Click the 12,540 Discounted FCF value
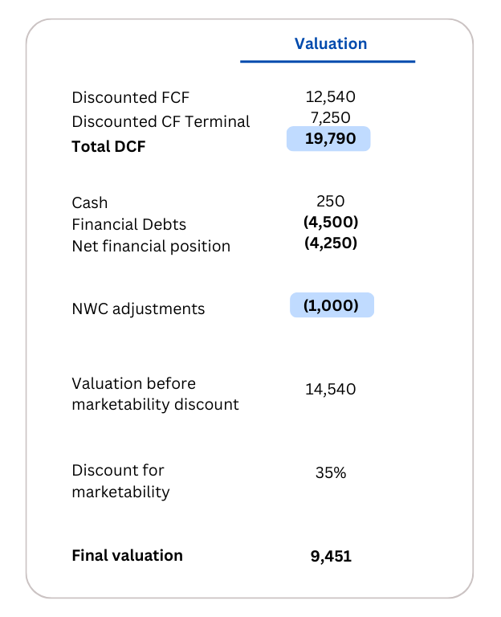The image size is (501, 617). 330,97
